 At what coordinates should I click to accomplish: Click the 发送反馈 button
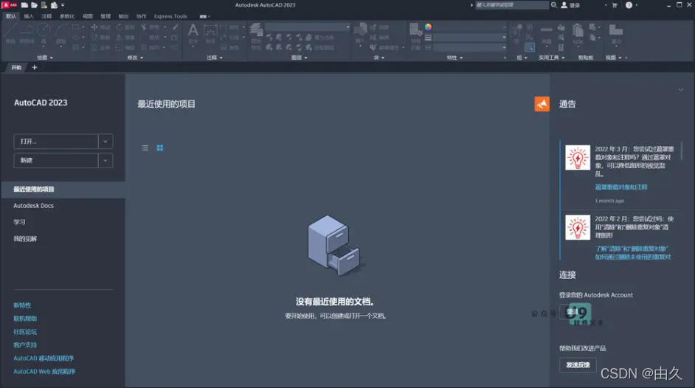tap(578, 365)
